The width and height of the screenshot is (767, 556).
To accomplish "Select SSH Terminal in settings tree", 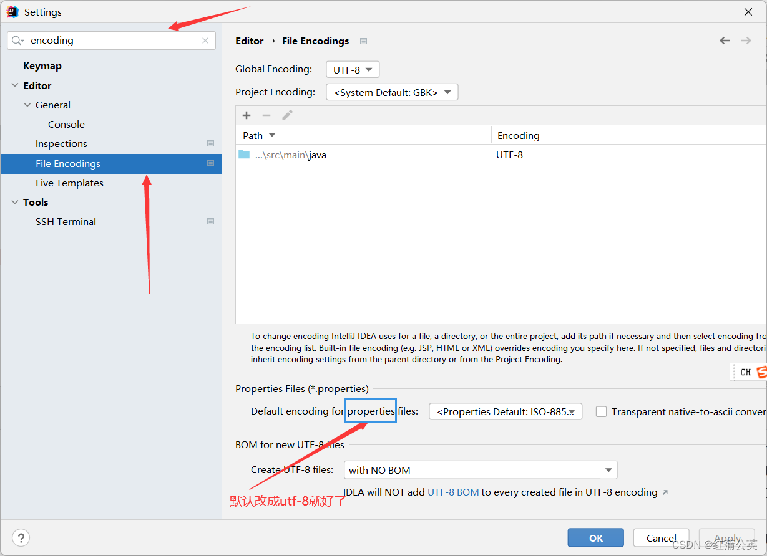I will 66,221.
